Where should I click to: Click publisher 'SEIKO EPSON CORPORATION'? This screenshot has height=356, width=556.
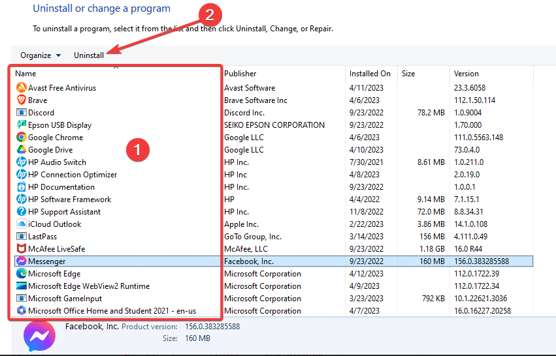[x=274, y=125]
